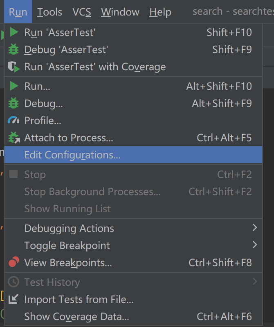Click the green Run 'AsserTest' play icon
The height and width of the screenshot is (327, 274).
(x=14, y=32)
